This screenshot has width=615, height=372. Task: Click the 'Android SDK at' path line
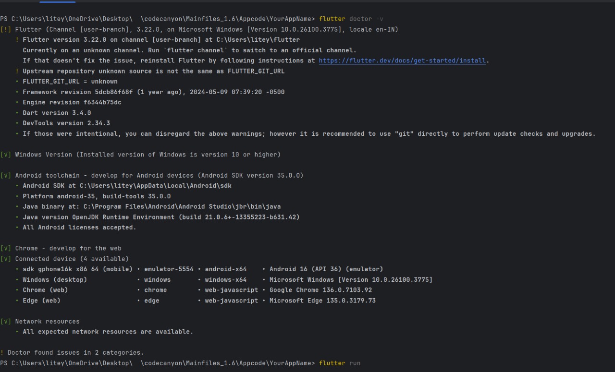pyautogui.click(x=123, y=186)
